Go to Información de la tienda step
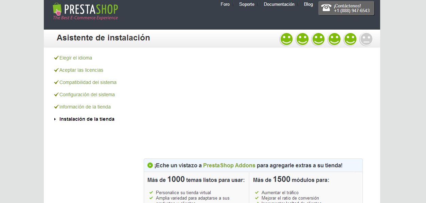 [85, 107]
